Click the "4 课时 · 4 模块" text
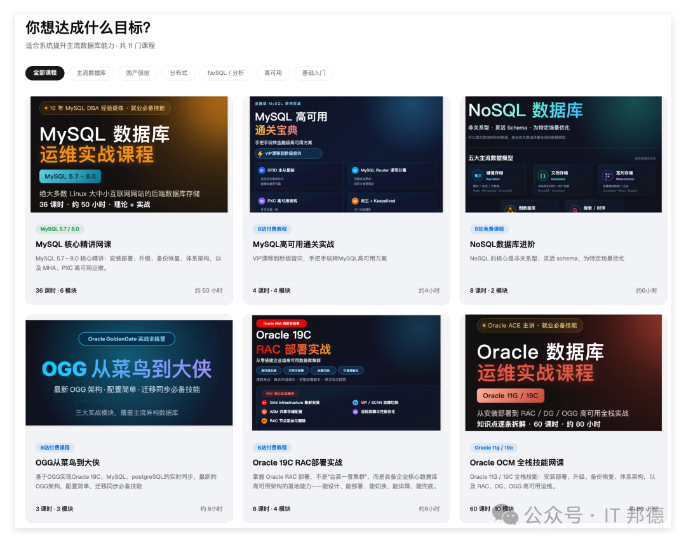This screenshot has width=686, height=543. click(271, 290)
